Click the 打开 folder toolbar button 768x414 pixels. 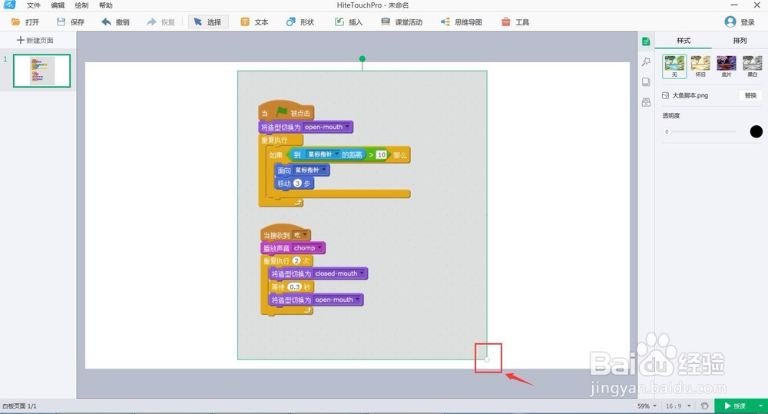25,22
